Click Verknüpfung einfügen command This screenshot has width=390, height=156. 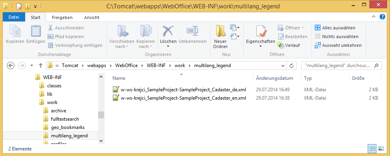coord(75,45)
